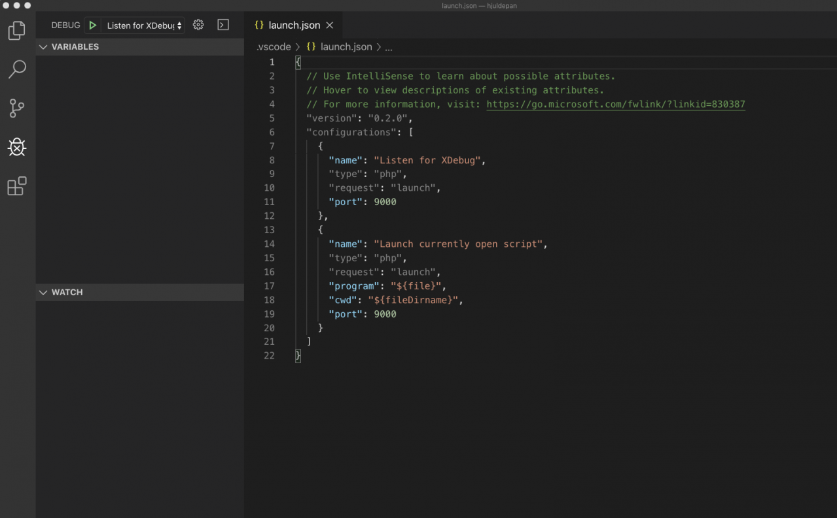Close the launch.json tab
This screenshot has height=518, width=837.
tap(330, 25)
